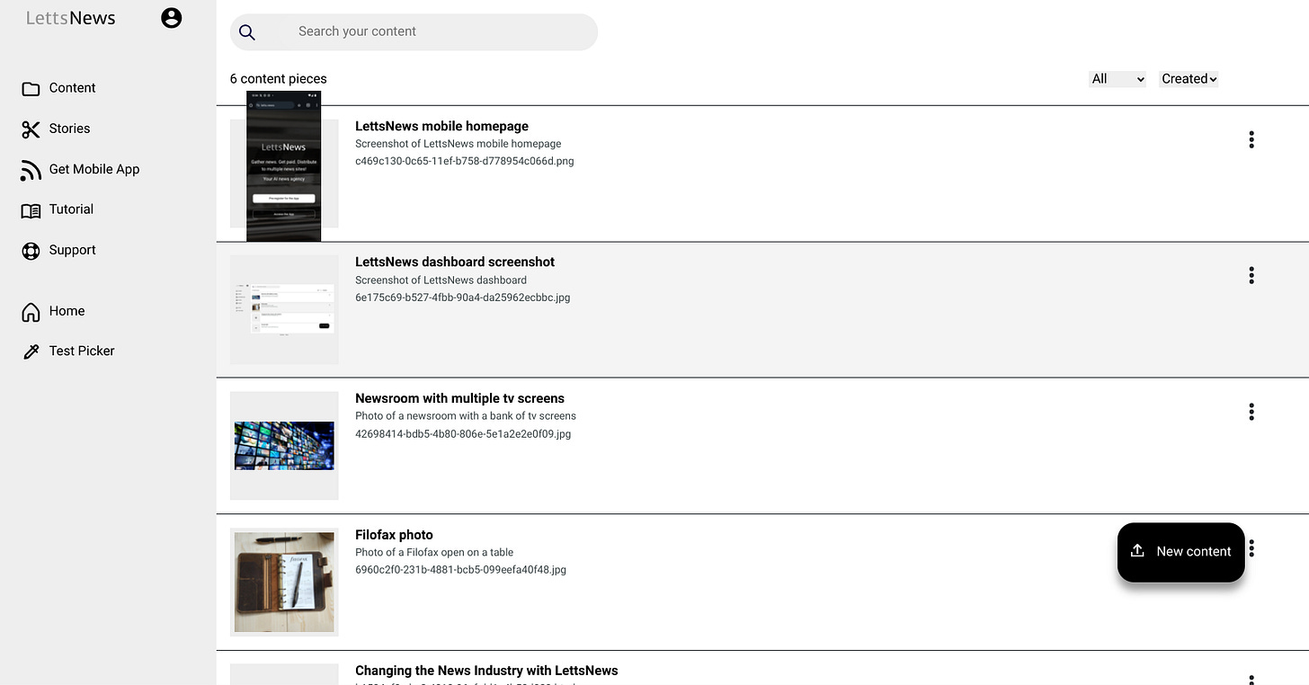This screenshot has width=1309, height=685.
Task: Click the Filofax photo thumbnail
Action: [x=284, y=582]
